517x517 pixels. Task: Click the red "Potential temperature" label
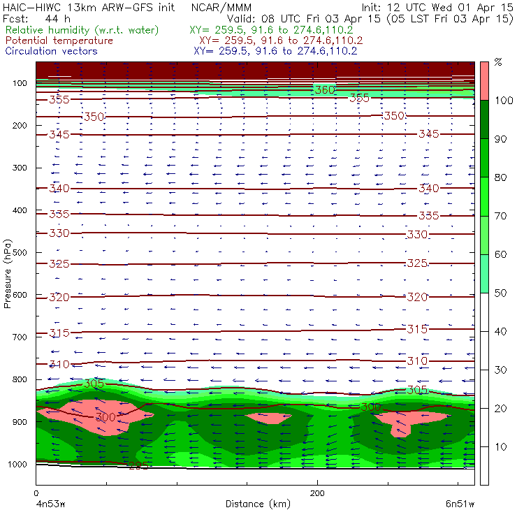point(59,41)
